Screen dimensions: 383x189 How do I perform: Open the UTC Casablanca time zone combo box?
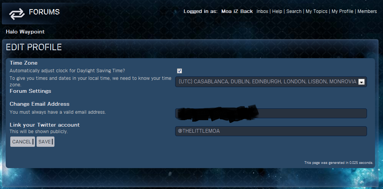pyautogui.click(x=271, y=82)
